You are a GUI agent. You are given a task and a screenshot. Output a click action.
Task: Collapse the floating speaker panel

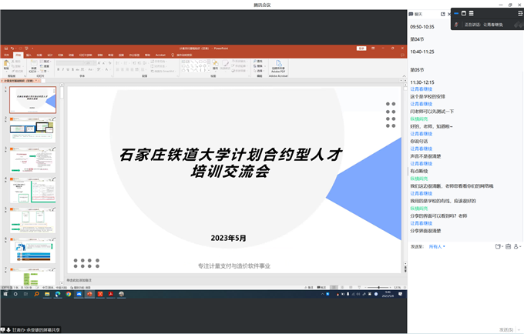click(x=519, y=13)
